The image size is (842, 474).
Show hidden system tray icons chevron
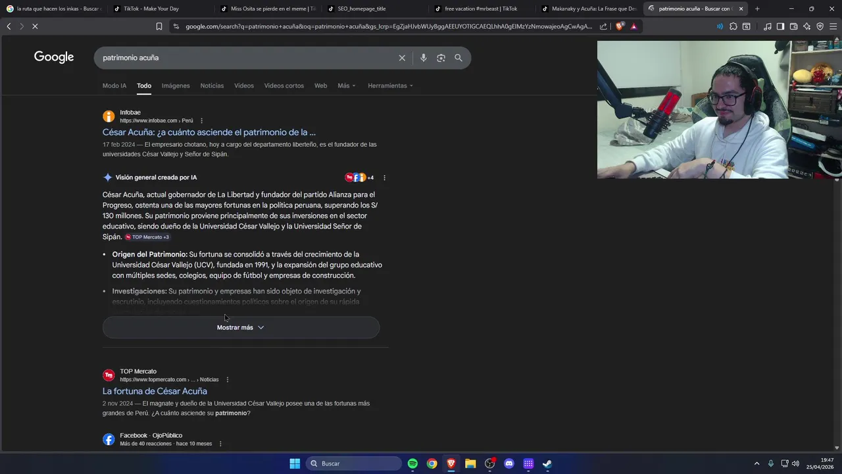point(756,463)
